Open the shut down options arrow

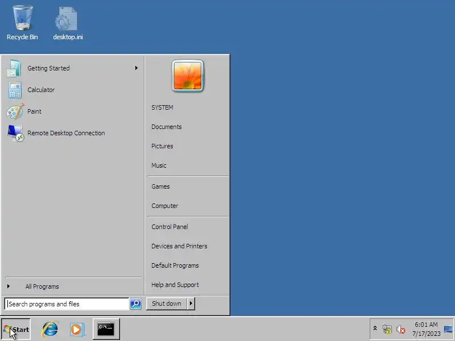191,303
